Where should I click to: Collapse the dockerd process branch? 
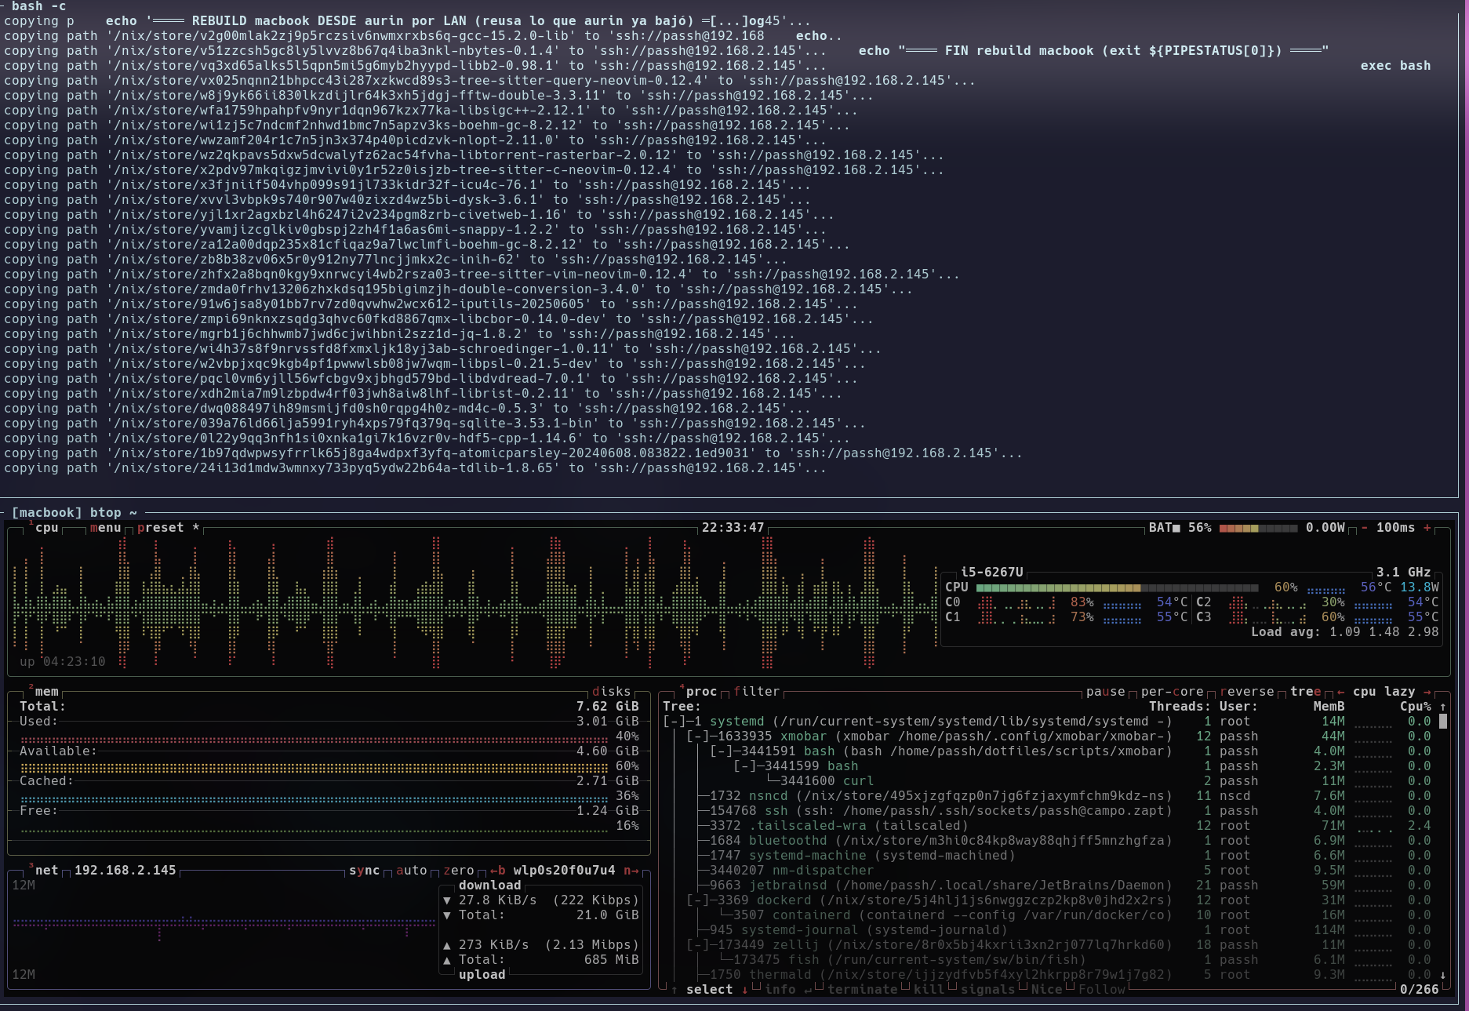[x=697, y=900]
